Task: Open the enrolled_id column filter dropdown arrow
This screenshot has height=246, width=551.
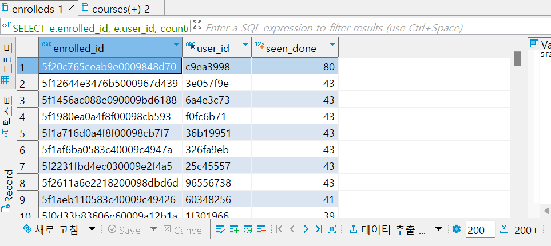Action: [176, 44]
